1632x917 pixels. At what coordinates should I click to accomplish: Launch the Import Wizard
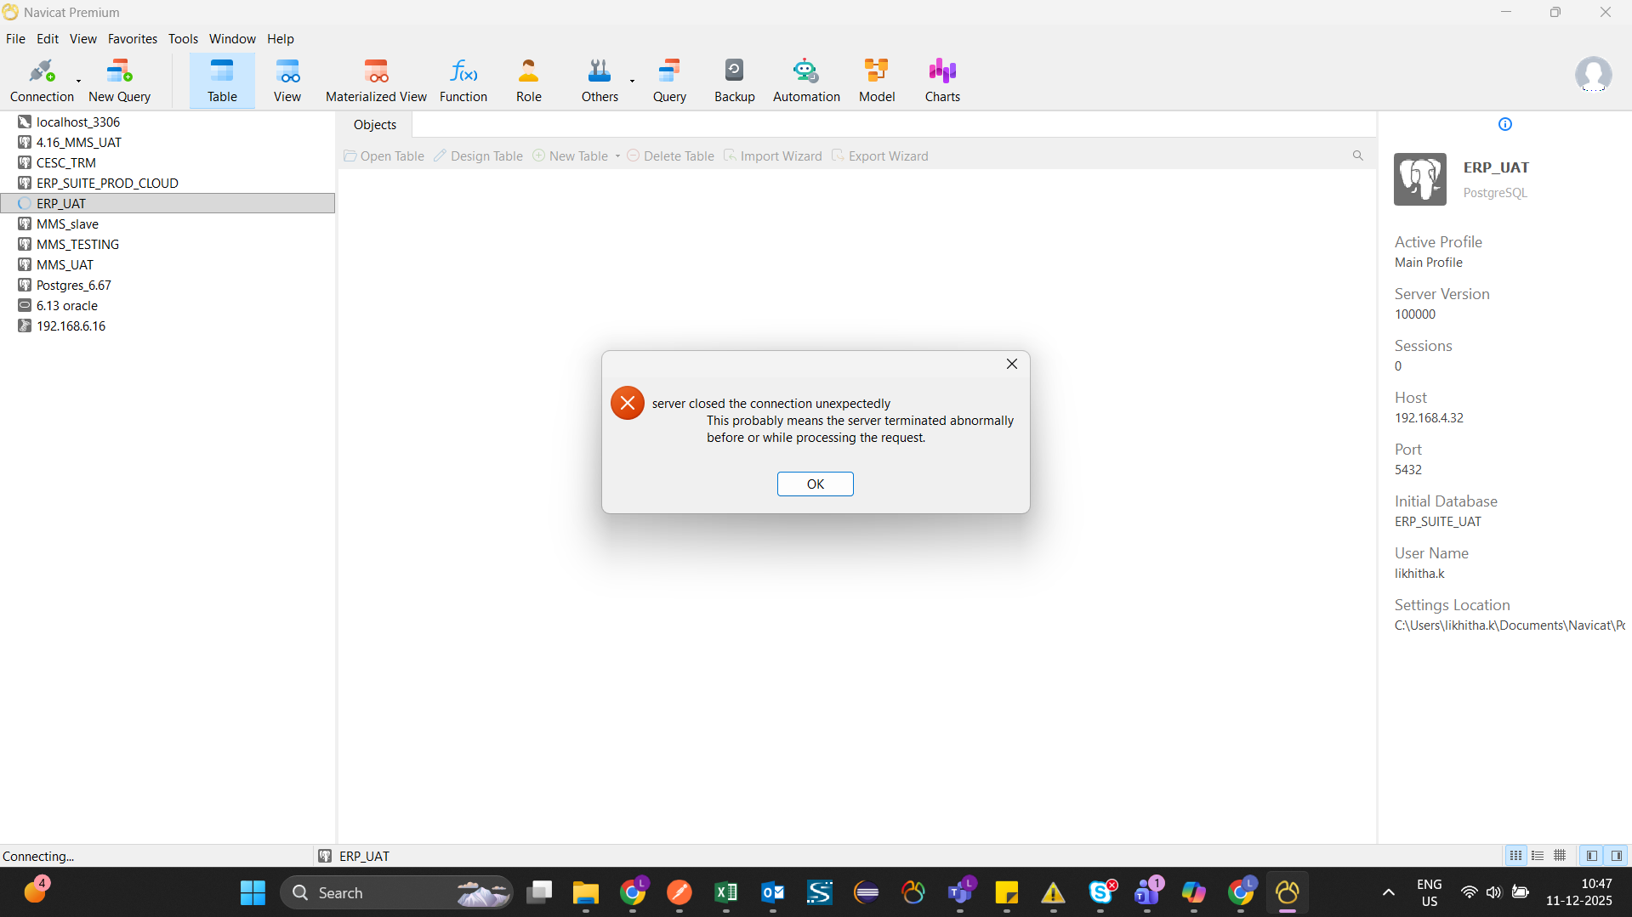click(773, 156)
